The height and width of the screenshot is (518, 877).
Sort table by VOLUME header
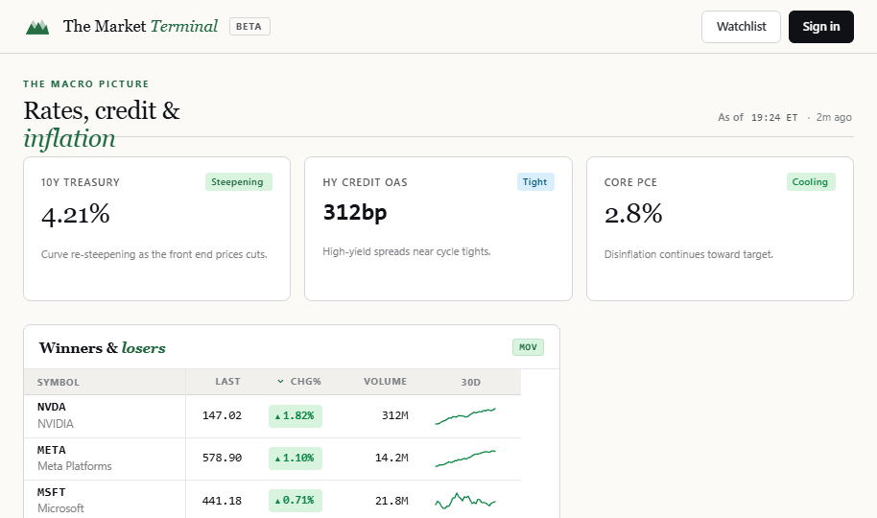pos(386,382)
